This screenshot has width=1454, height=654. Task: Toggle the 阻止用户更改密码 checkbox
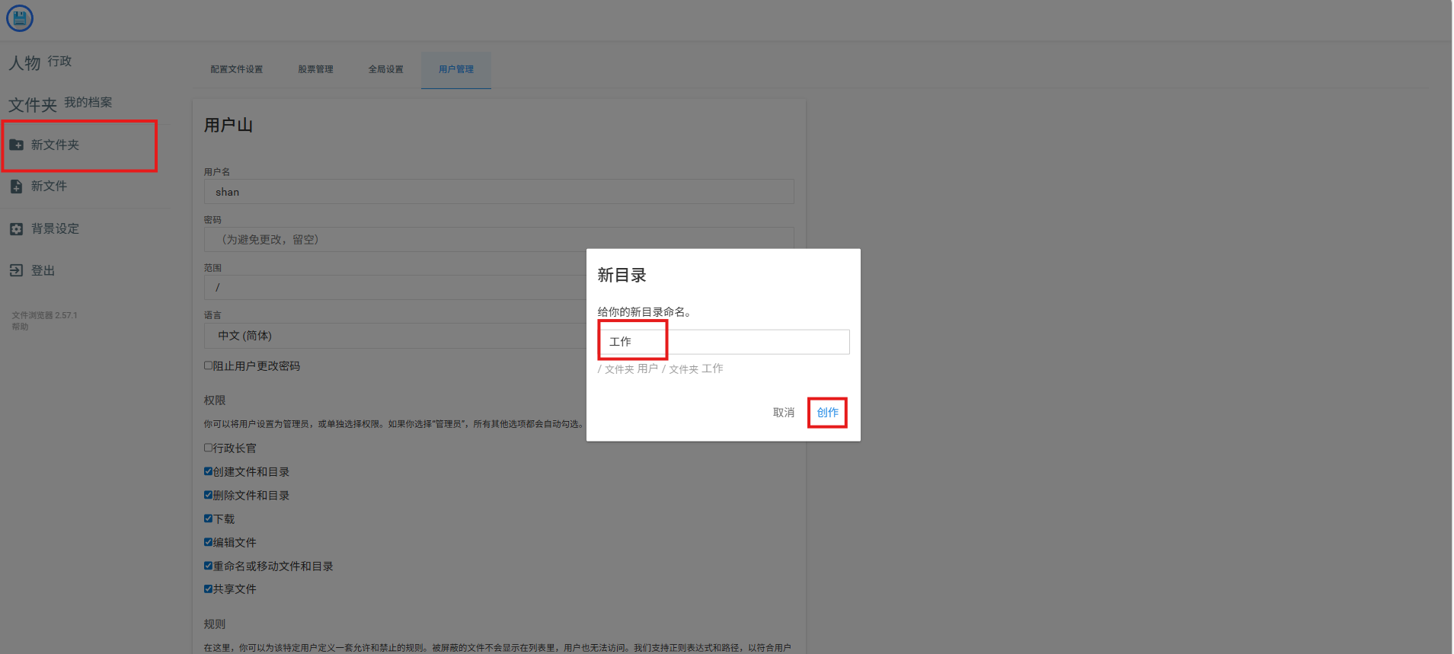point(208,365)
